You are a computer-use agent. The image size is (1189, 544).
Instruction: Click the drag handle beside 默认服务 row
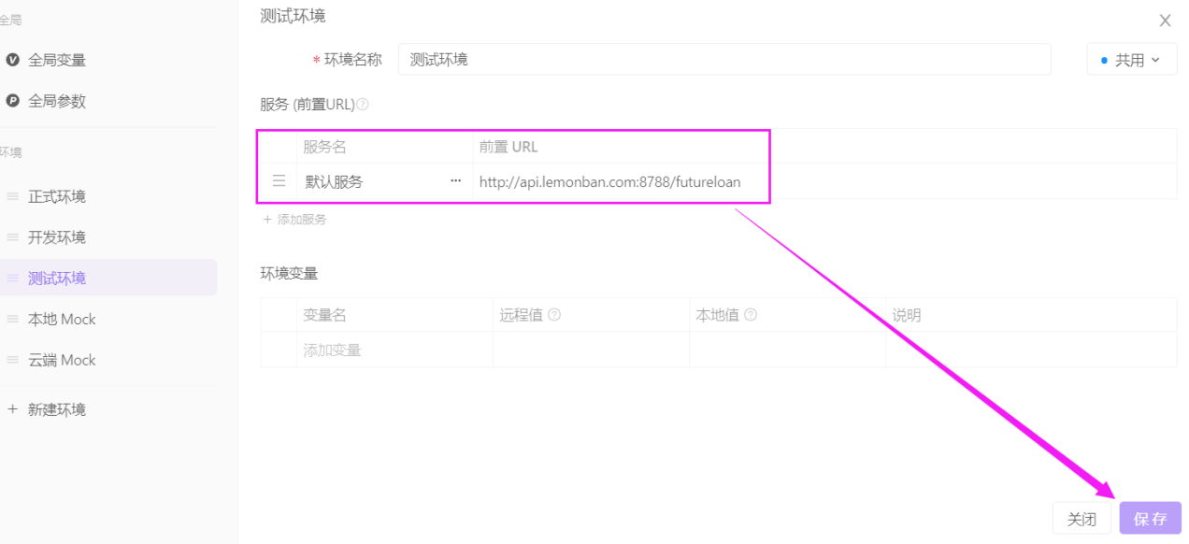(x=278, y=181)
